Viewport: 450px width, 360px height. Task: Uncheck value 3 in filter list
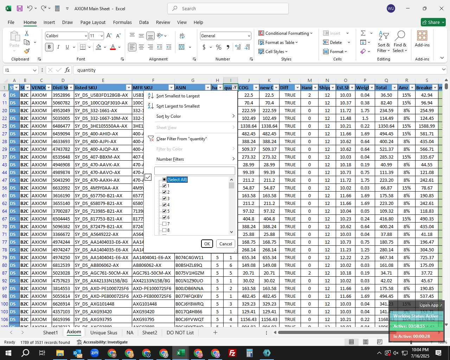click(x=164, y=198)
